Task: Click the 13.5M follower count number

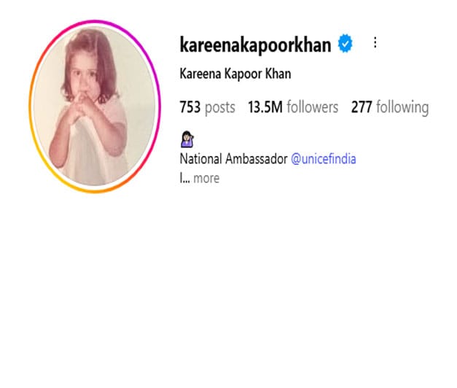Action: [265, 106]
